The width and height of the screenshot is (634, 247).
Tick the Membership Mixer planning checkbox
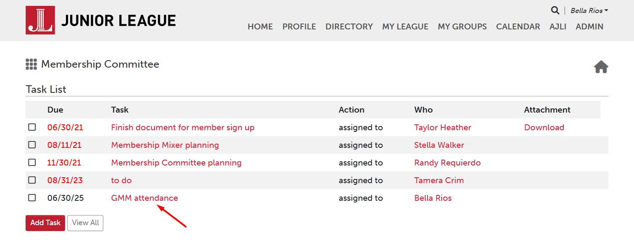32,145
